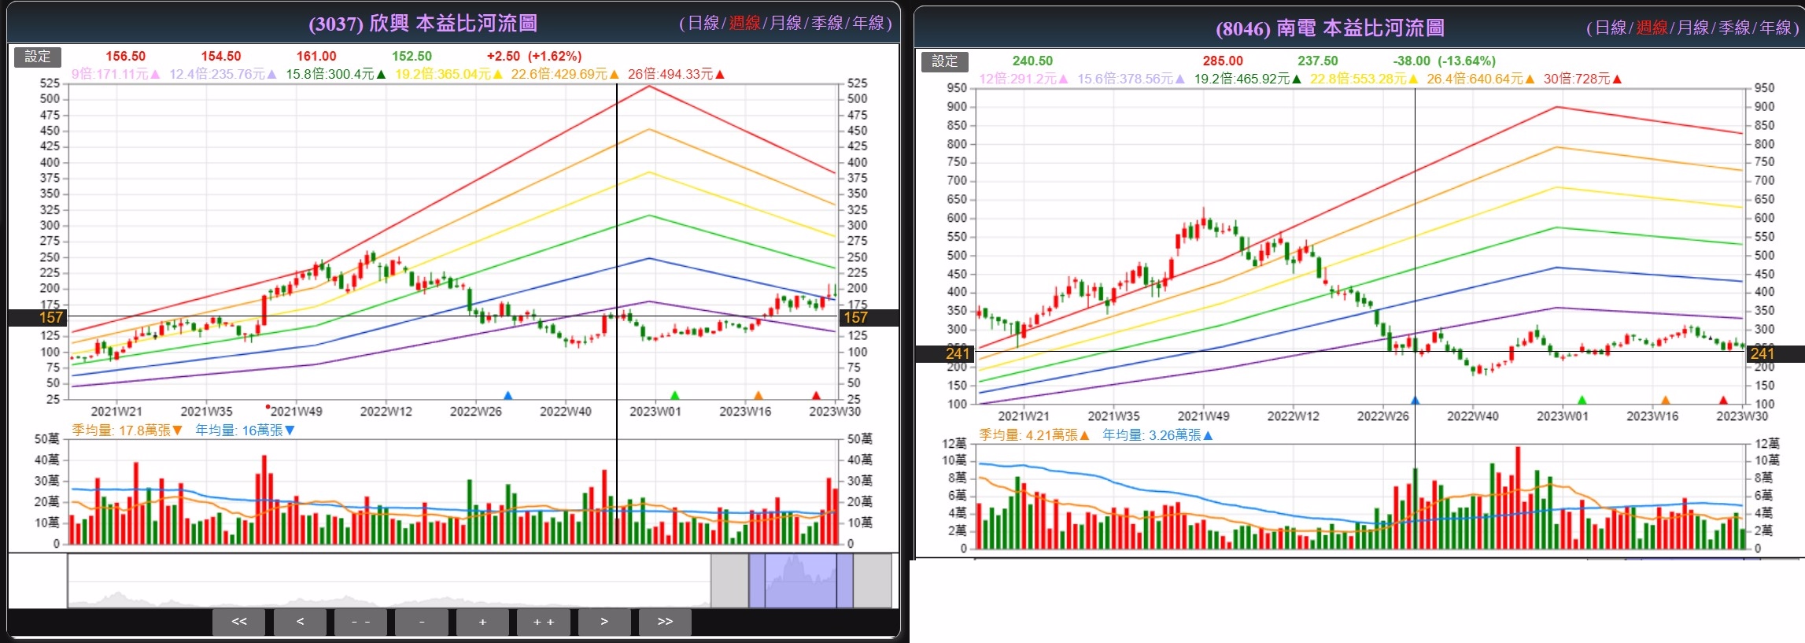
Task: Switch 欣興 chart to 週線
Action: [744, 24]
